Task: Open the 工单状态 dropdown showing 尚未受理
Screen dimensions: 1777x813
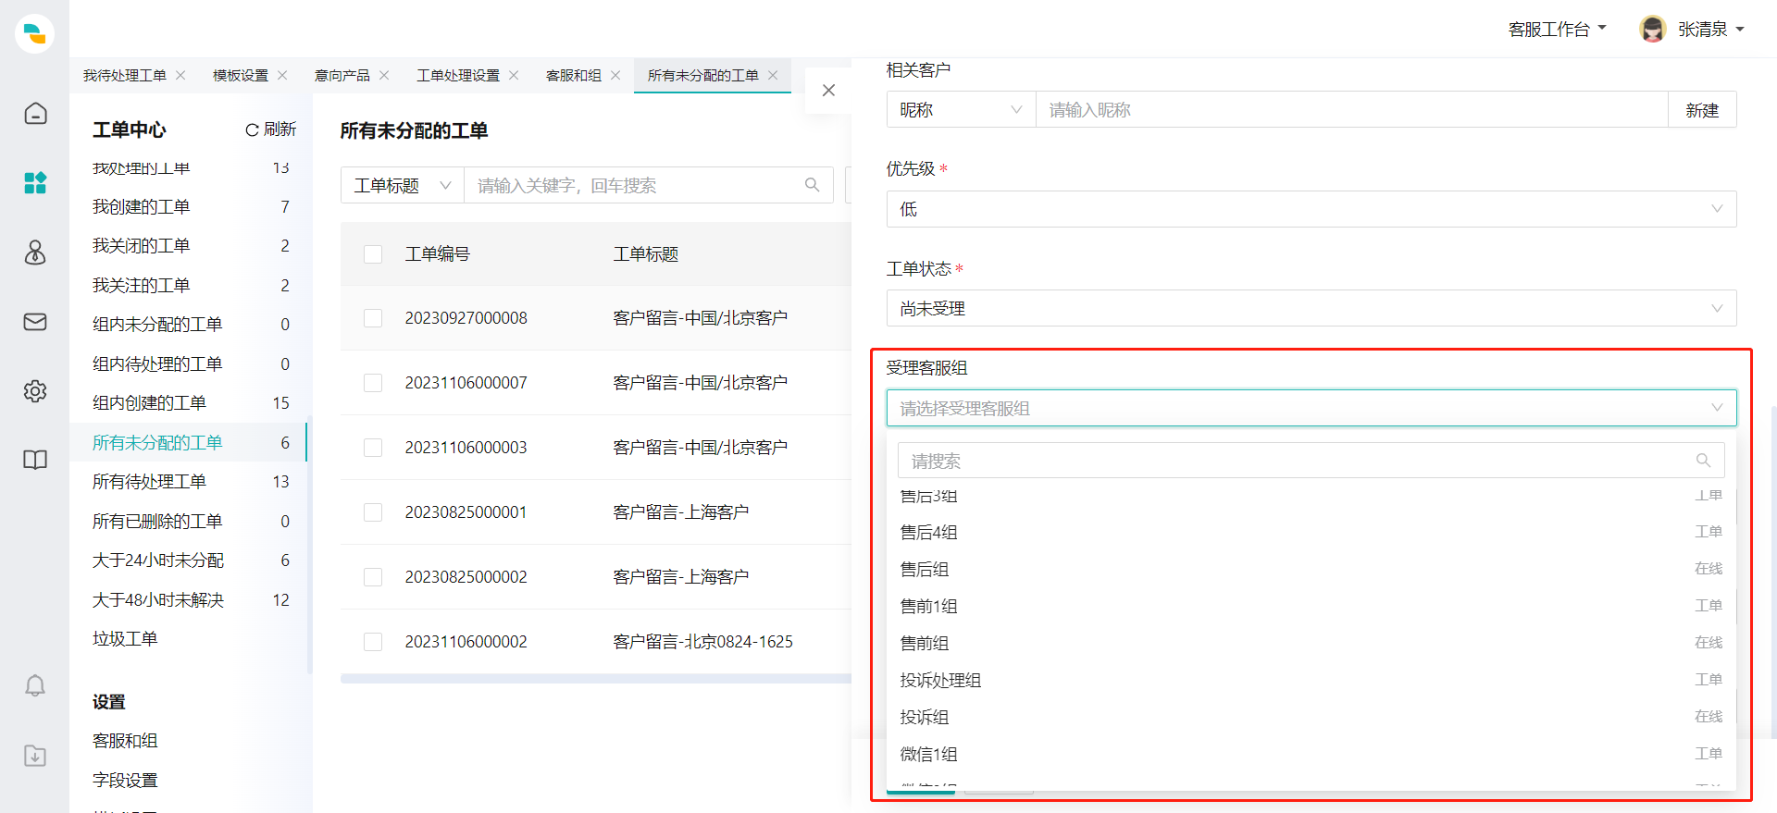Action: (1311, 308)
